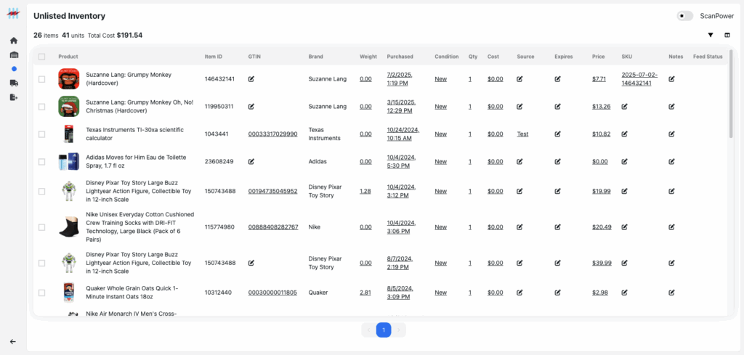The height and width of the screenshot is (355, 744).
Task: Edit Source for Adidas Moves row
Action: point(519,162)
